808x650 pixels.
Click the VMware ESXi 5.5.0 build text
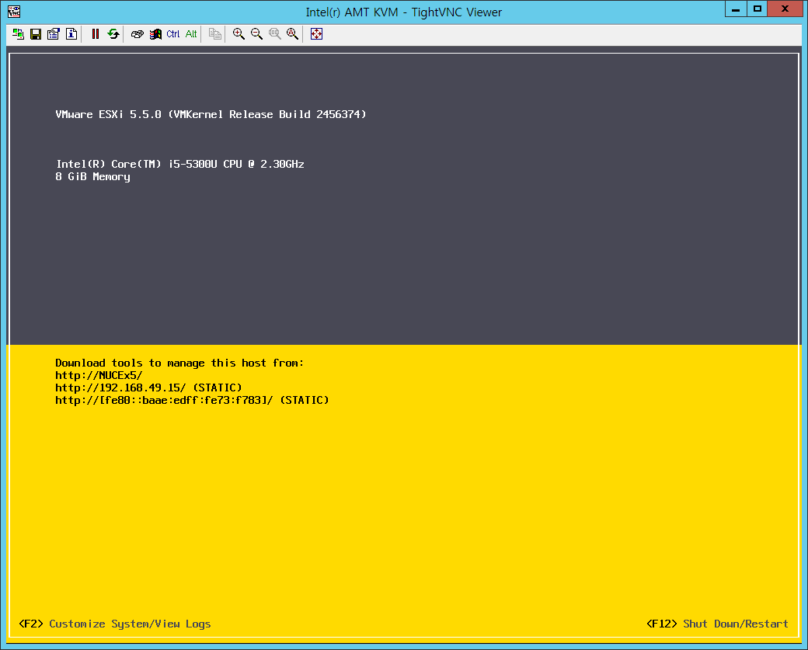pos(211,114)
